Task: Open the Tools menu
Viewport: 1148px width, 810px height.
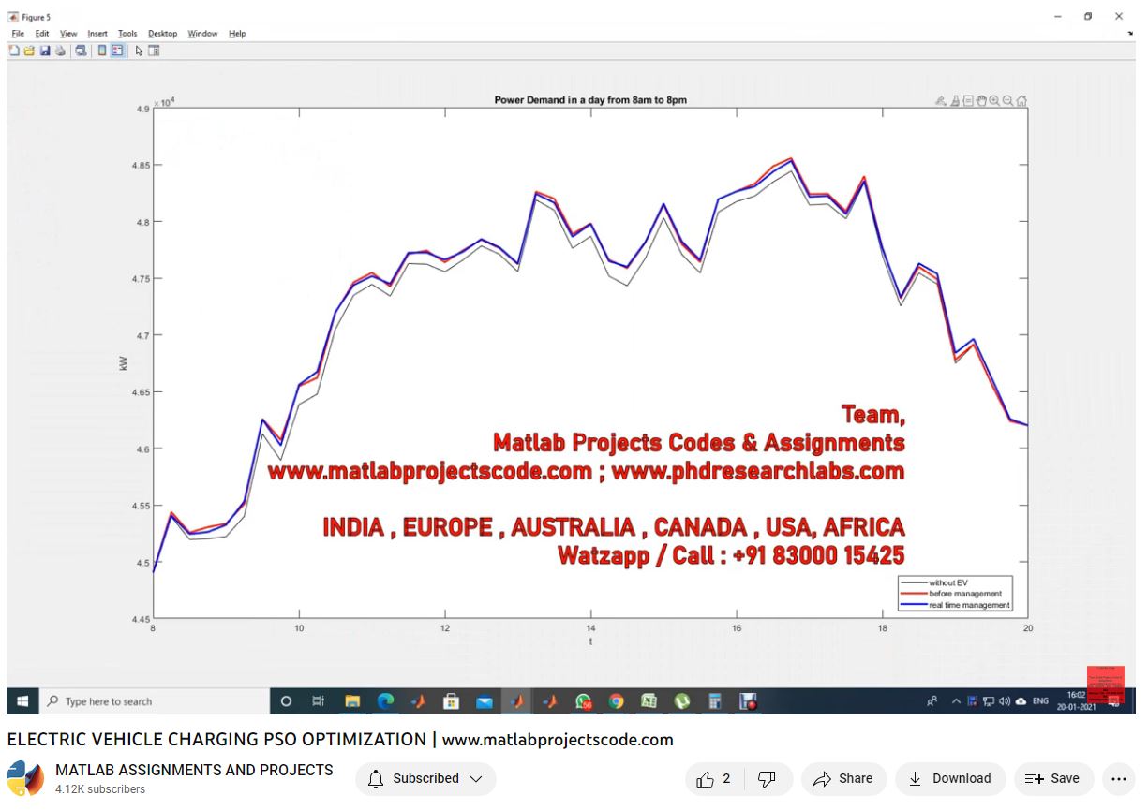Action: pyautogui.click(x=127, y=34)
